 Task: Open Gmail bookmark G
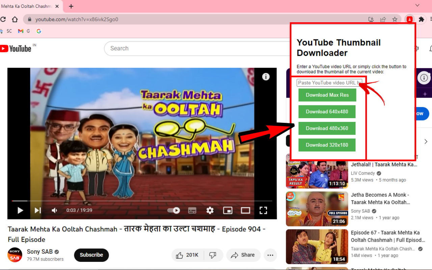[x=24, y=31]
